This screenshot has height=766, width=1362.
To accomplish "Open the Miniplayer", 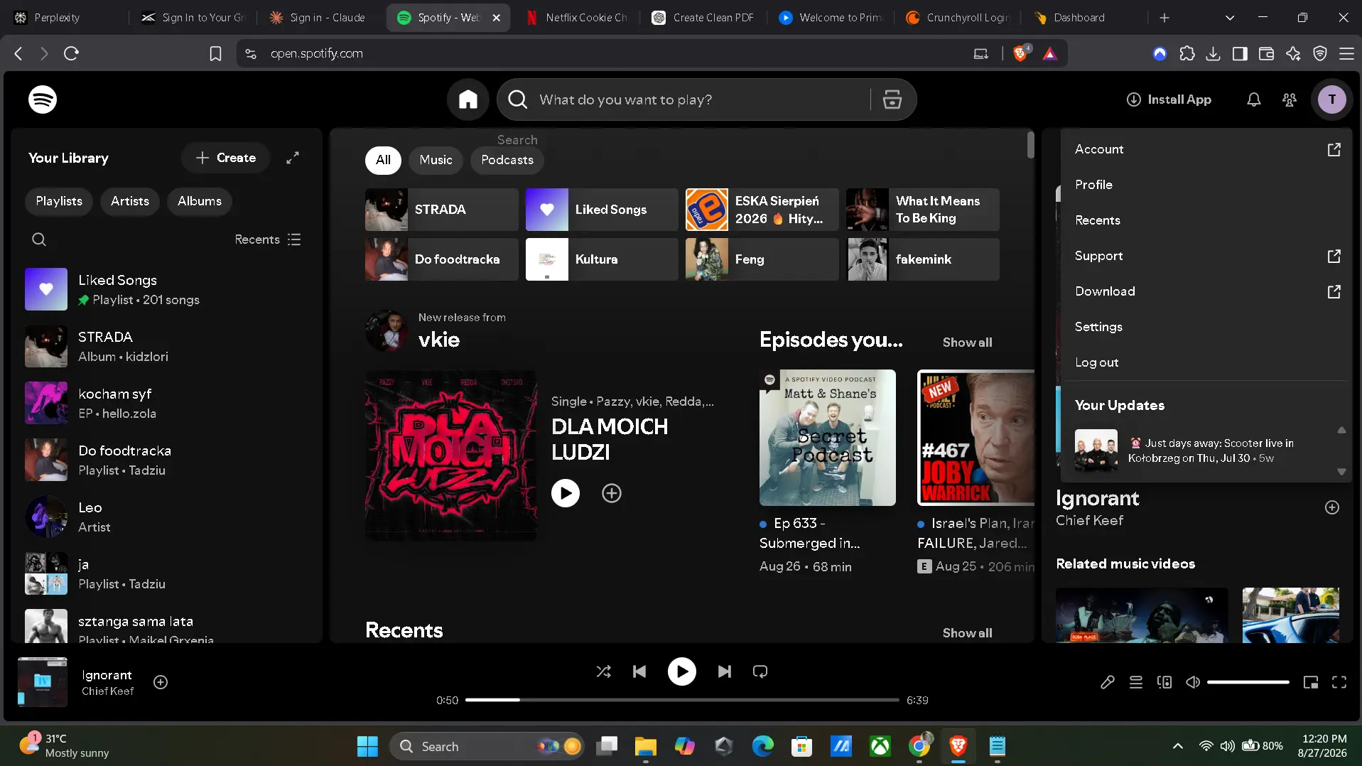I will point(1311,682).
